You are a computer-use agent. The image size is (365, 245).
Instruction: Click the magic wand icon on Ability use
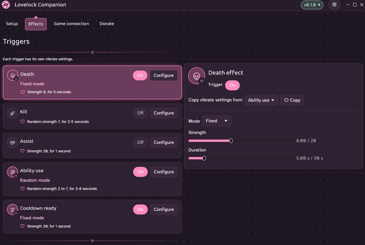(x=13, y=172)
